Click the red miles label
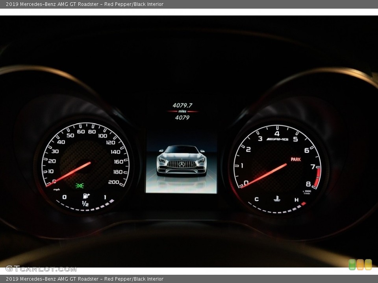Viewport: 378px width, 283px height. tap(182, 111)
